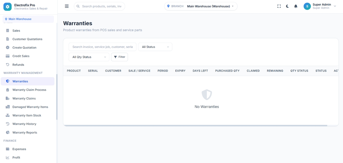
Task: Click the SERIAL column header
Action: coord(93,71)
